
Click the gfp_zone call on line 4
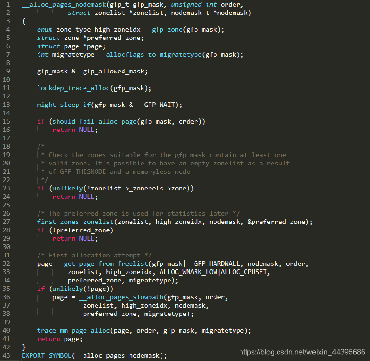coord(167,30)
